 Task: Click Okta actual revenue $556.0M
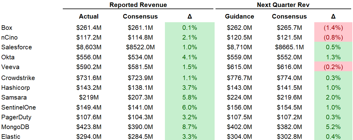[89, 57]
